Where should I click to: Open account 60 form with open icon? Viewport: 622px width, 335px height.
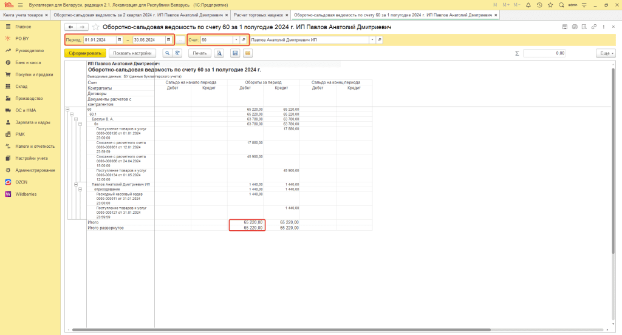244,40
